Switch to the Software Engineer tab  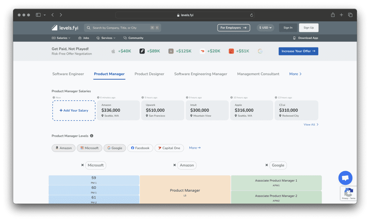(x=68, y=74)
